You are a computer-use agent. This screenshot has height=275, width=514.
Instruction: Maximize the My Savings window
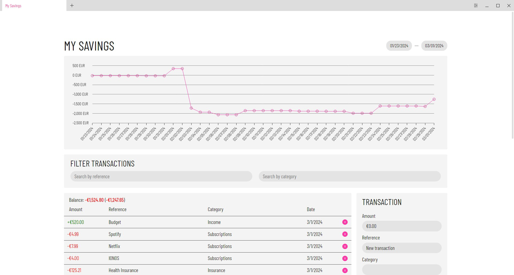coord(498,5)
